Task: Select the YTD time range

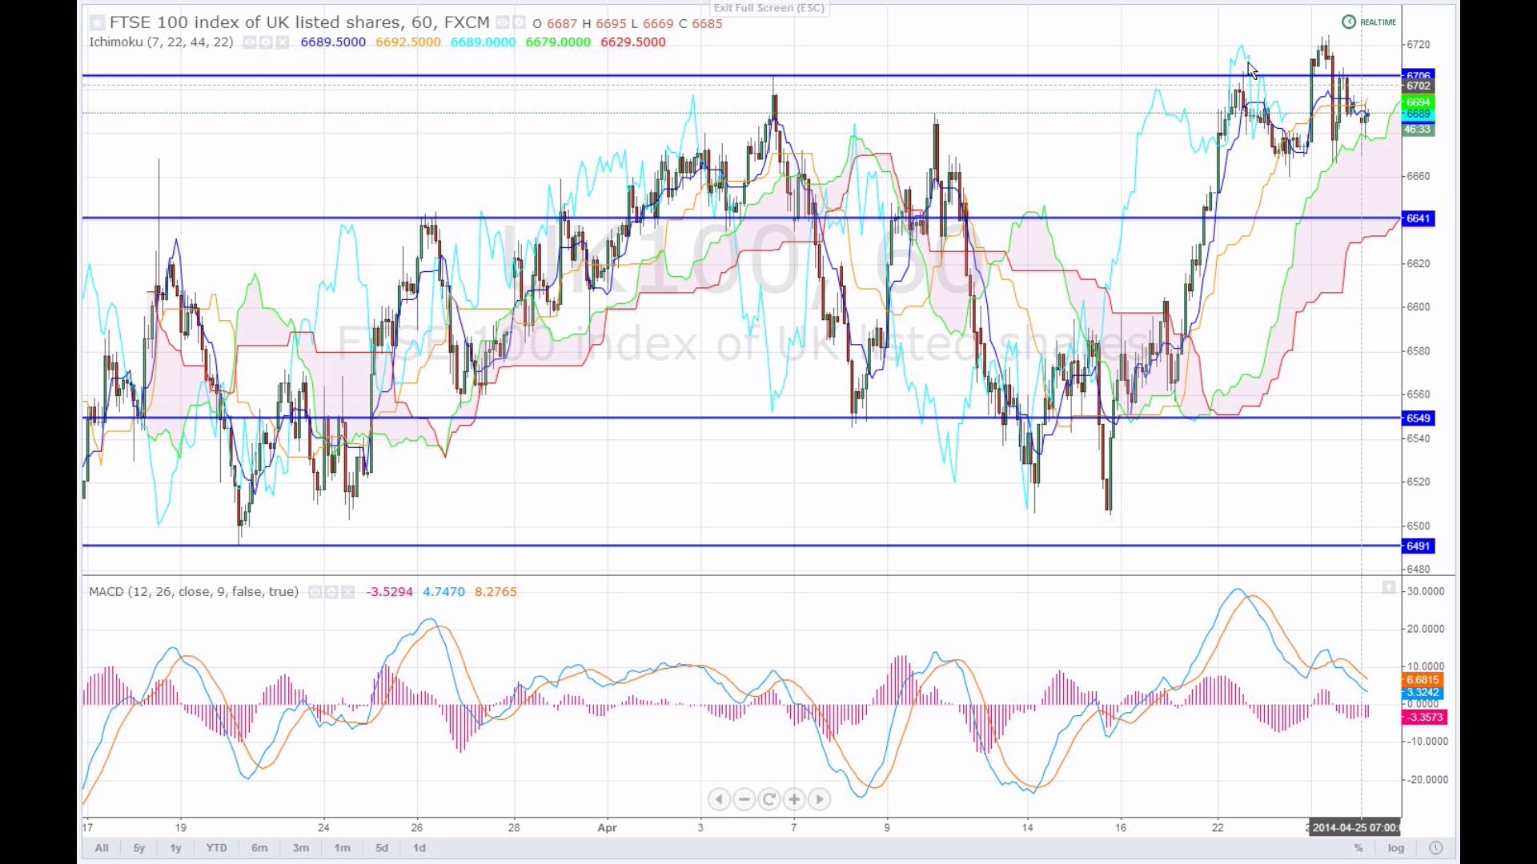Action: tap(216, 848)
